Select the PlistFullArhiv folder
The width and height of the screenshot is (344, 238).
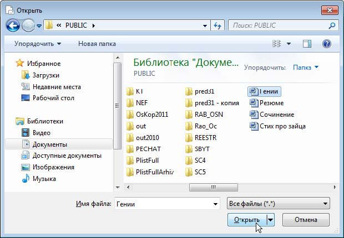coord(150,172)
